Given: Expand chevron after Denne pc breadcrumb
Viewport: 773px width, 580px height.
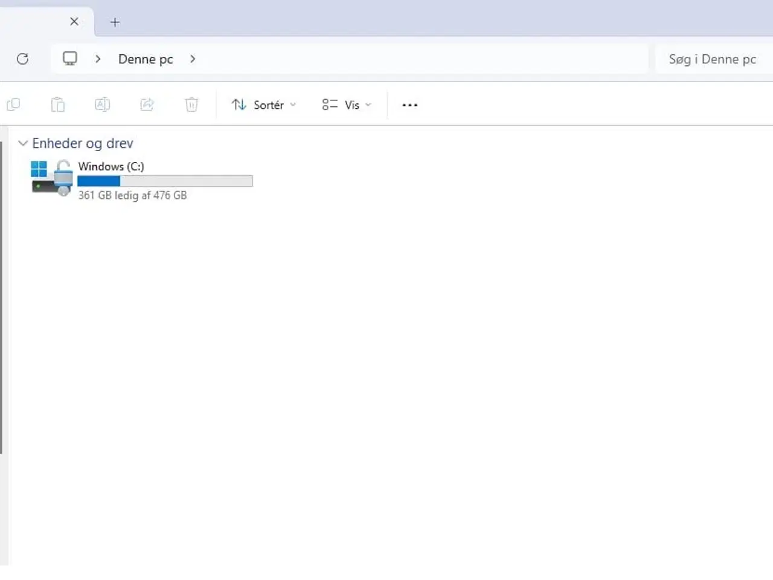Looking at the screenshot, I should pyautogui.click(x=193, y=59).
